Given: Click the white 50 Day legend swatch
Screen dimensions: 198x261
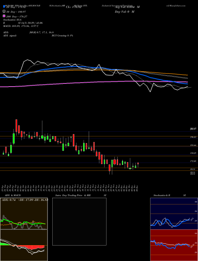Looking at the screenshot, I should tap(4, 11).
